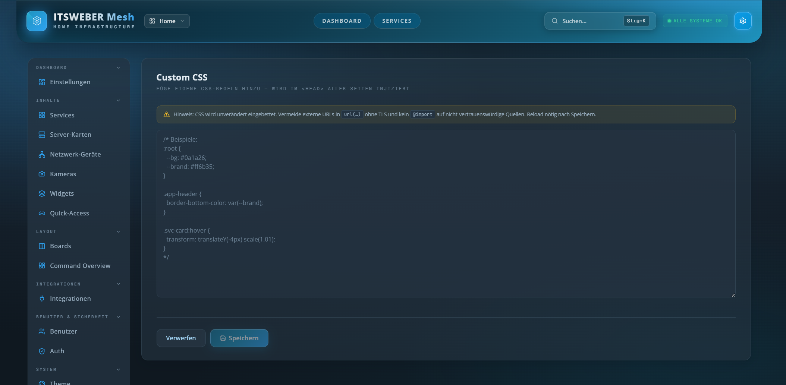
Task: Open Integrationen page
Action: click(79, 299)
